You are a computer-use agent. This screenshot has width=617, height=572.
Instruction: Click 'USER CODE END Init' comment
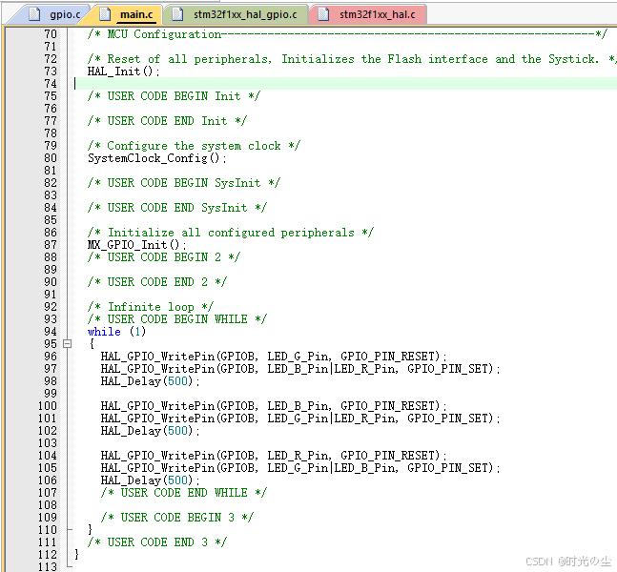point(167,121)
